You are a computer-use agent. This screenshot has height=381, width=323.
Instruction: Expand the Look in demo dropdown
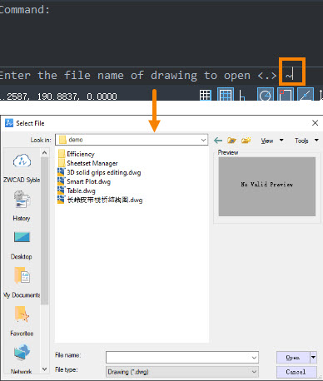[204, 140]
